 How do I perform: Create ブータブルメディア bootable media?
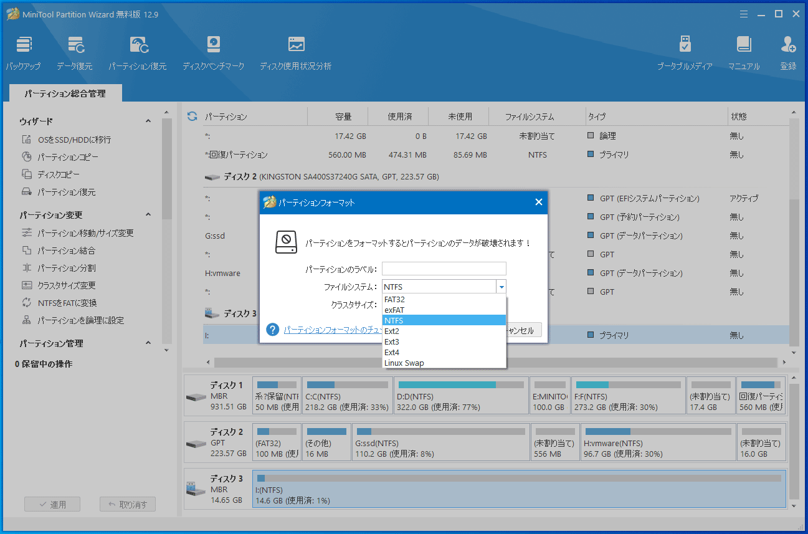coord(685,53)
